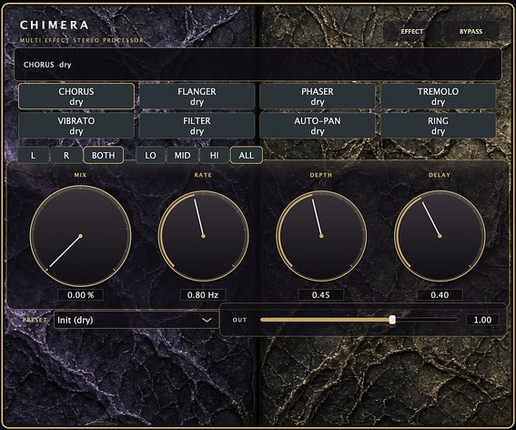This screenshot has width=516, height=430.
Task: Click the DELAY value field 0.40
Action: tap(440, 294)
